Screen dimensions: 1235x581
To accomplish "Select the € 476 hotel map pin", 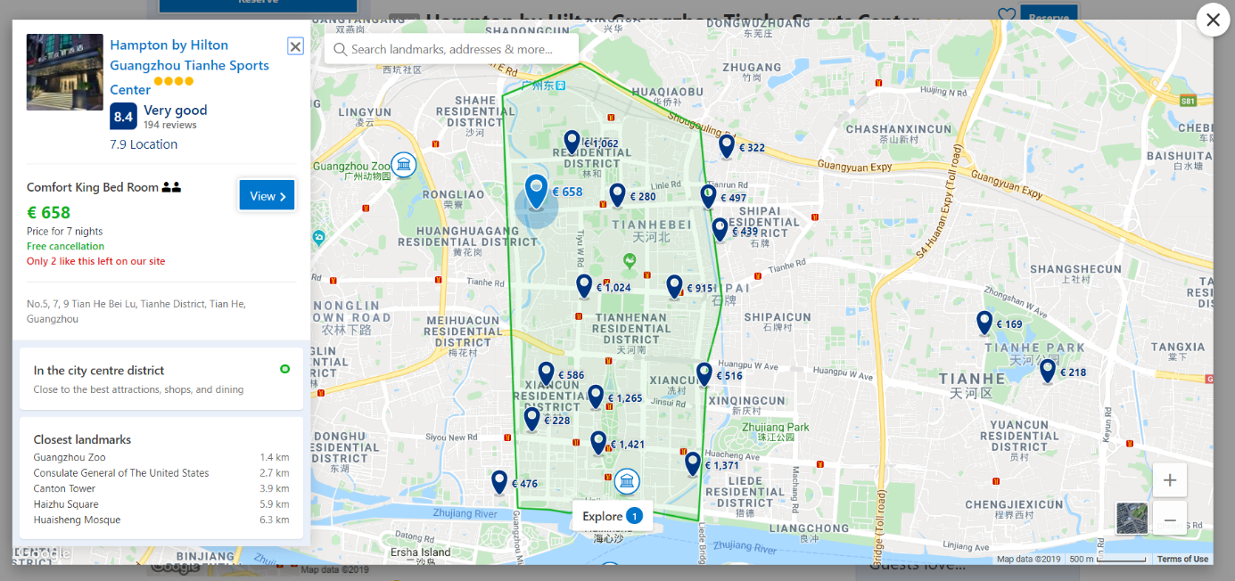I will coord(499,482).
